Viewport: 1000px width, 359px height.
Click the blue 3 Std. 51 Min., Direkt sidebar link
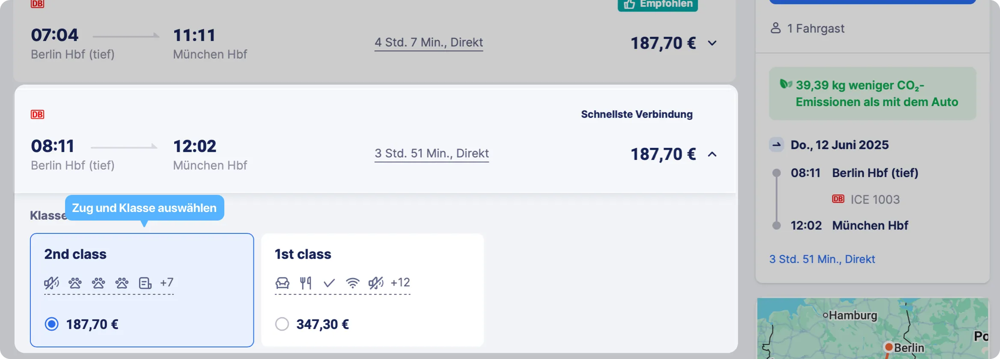click(822, 259)
